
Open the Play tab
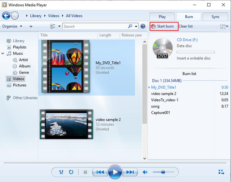point(162,17)
